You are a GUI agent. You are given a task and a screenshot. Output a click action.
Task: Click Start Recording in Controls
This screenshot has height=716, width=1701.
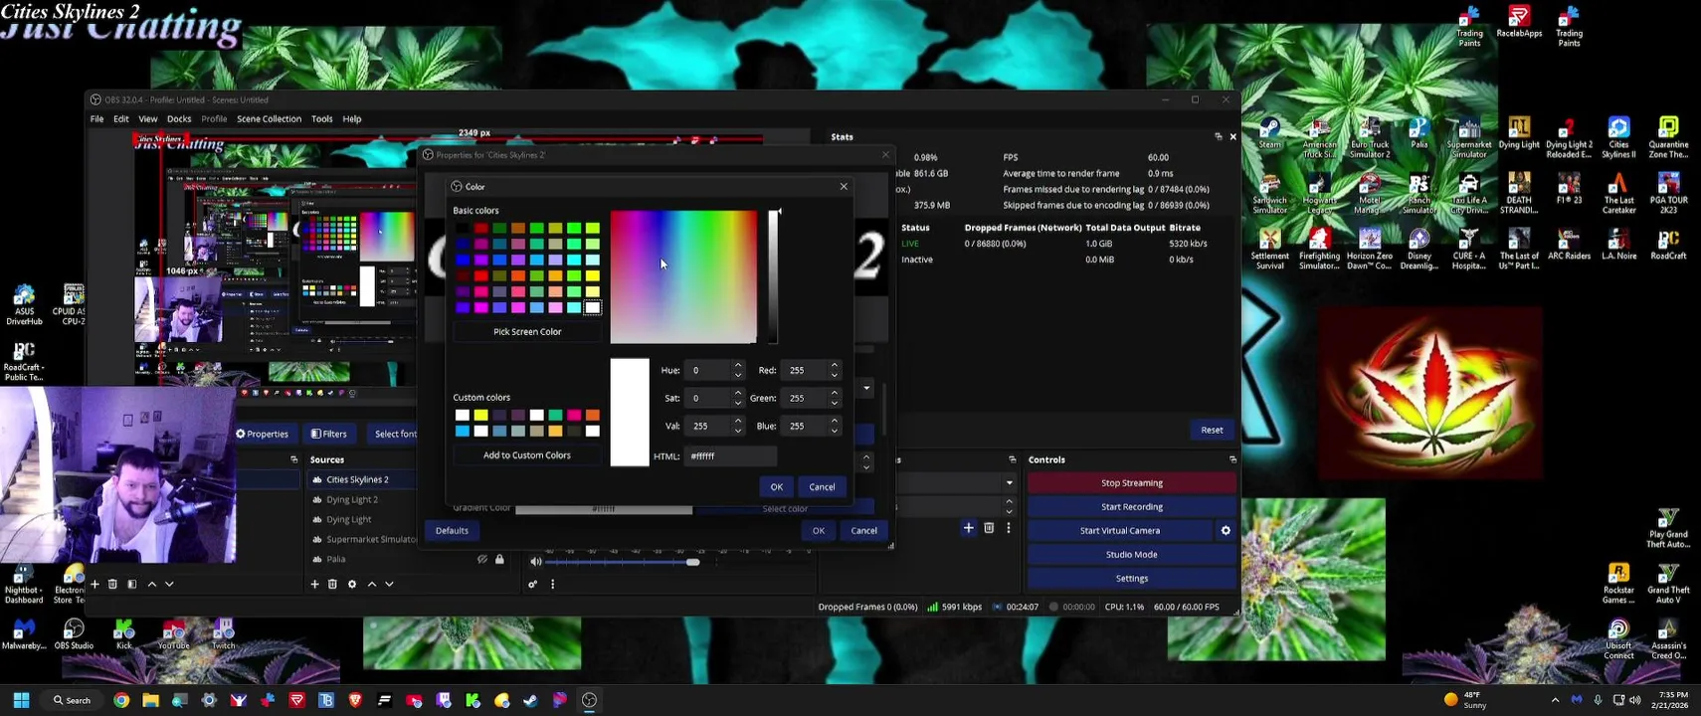[1132, 507]
